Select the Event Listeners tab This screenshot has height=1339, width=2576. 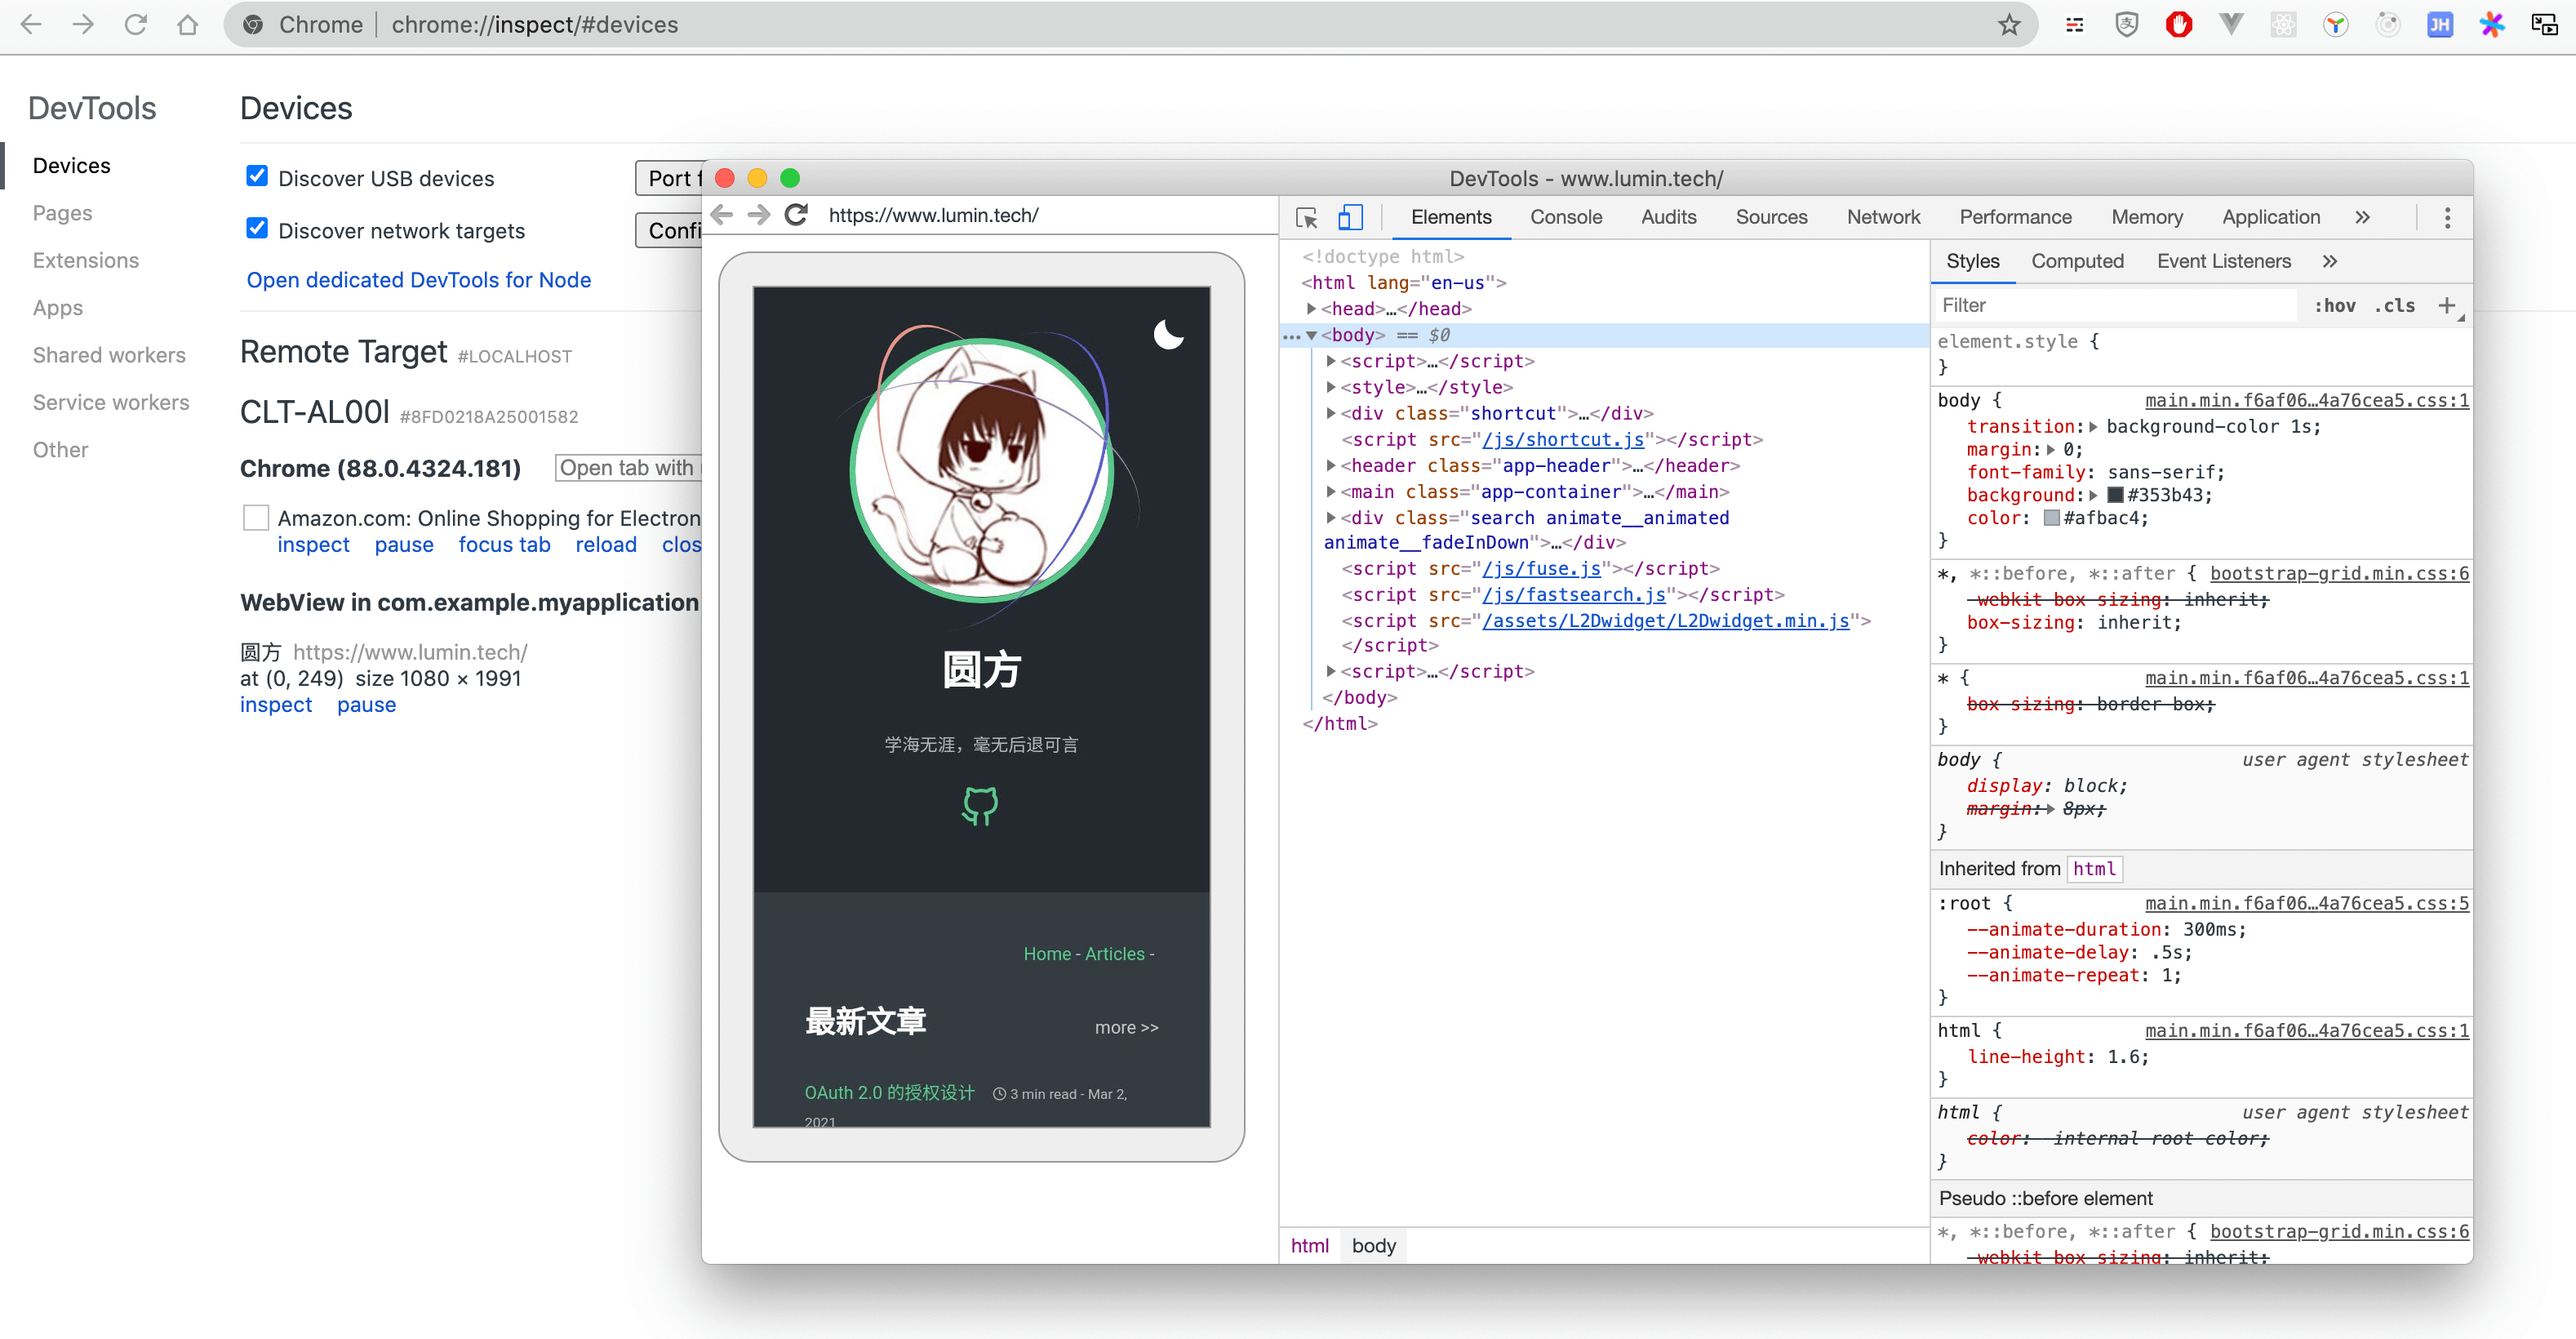pos(2223,261)
